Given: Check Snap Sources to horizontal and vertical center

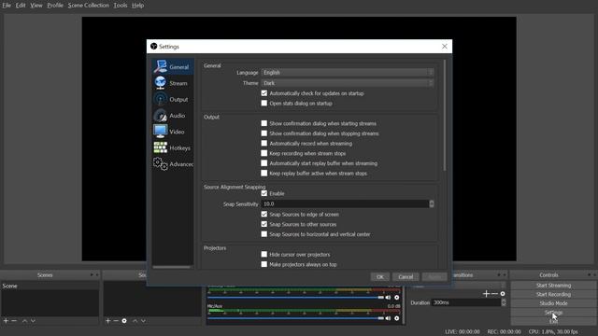Looking at the screenshot, I should point(264,234).
